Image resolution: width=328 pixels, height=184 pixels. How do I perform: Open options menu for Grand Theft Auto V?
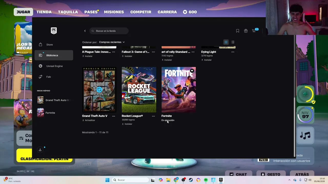click(x=114, y=116)
